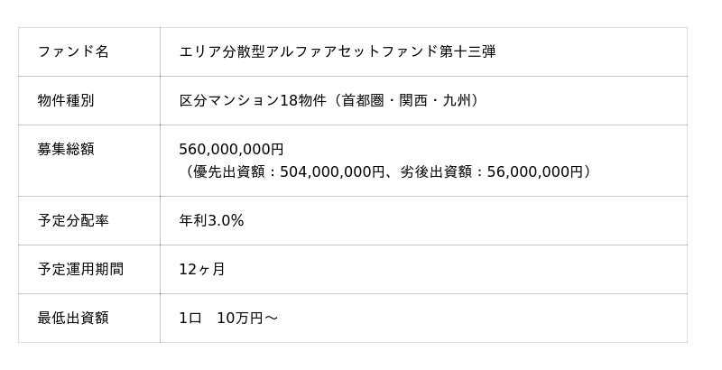This screenshot has height=370, width=722.
Task: Click the 募集総額 row label
Action: [66, 149]
